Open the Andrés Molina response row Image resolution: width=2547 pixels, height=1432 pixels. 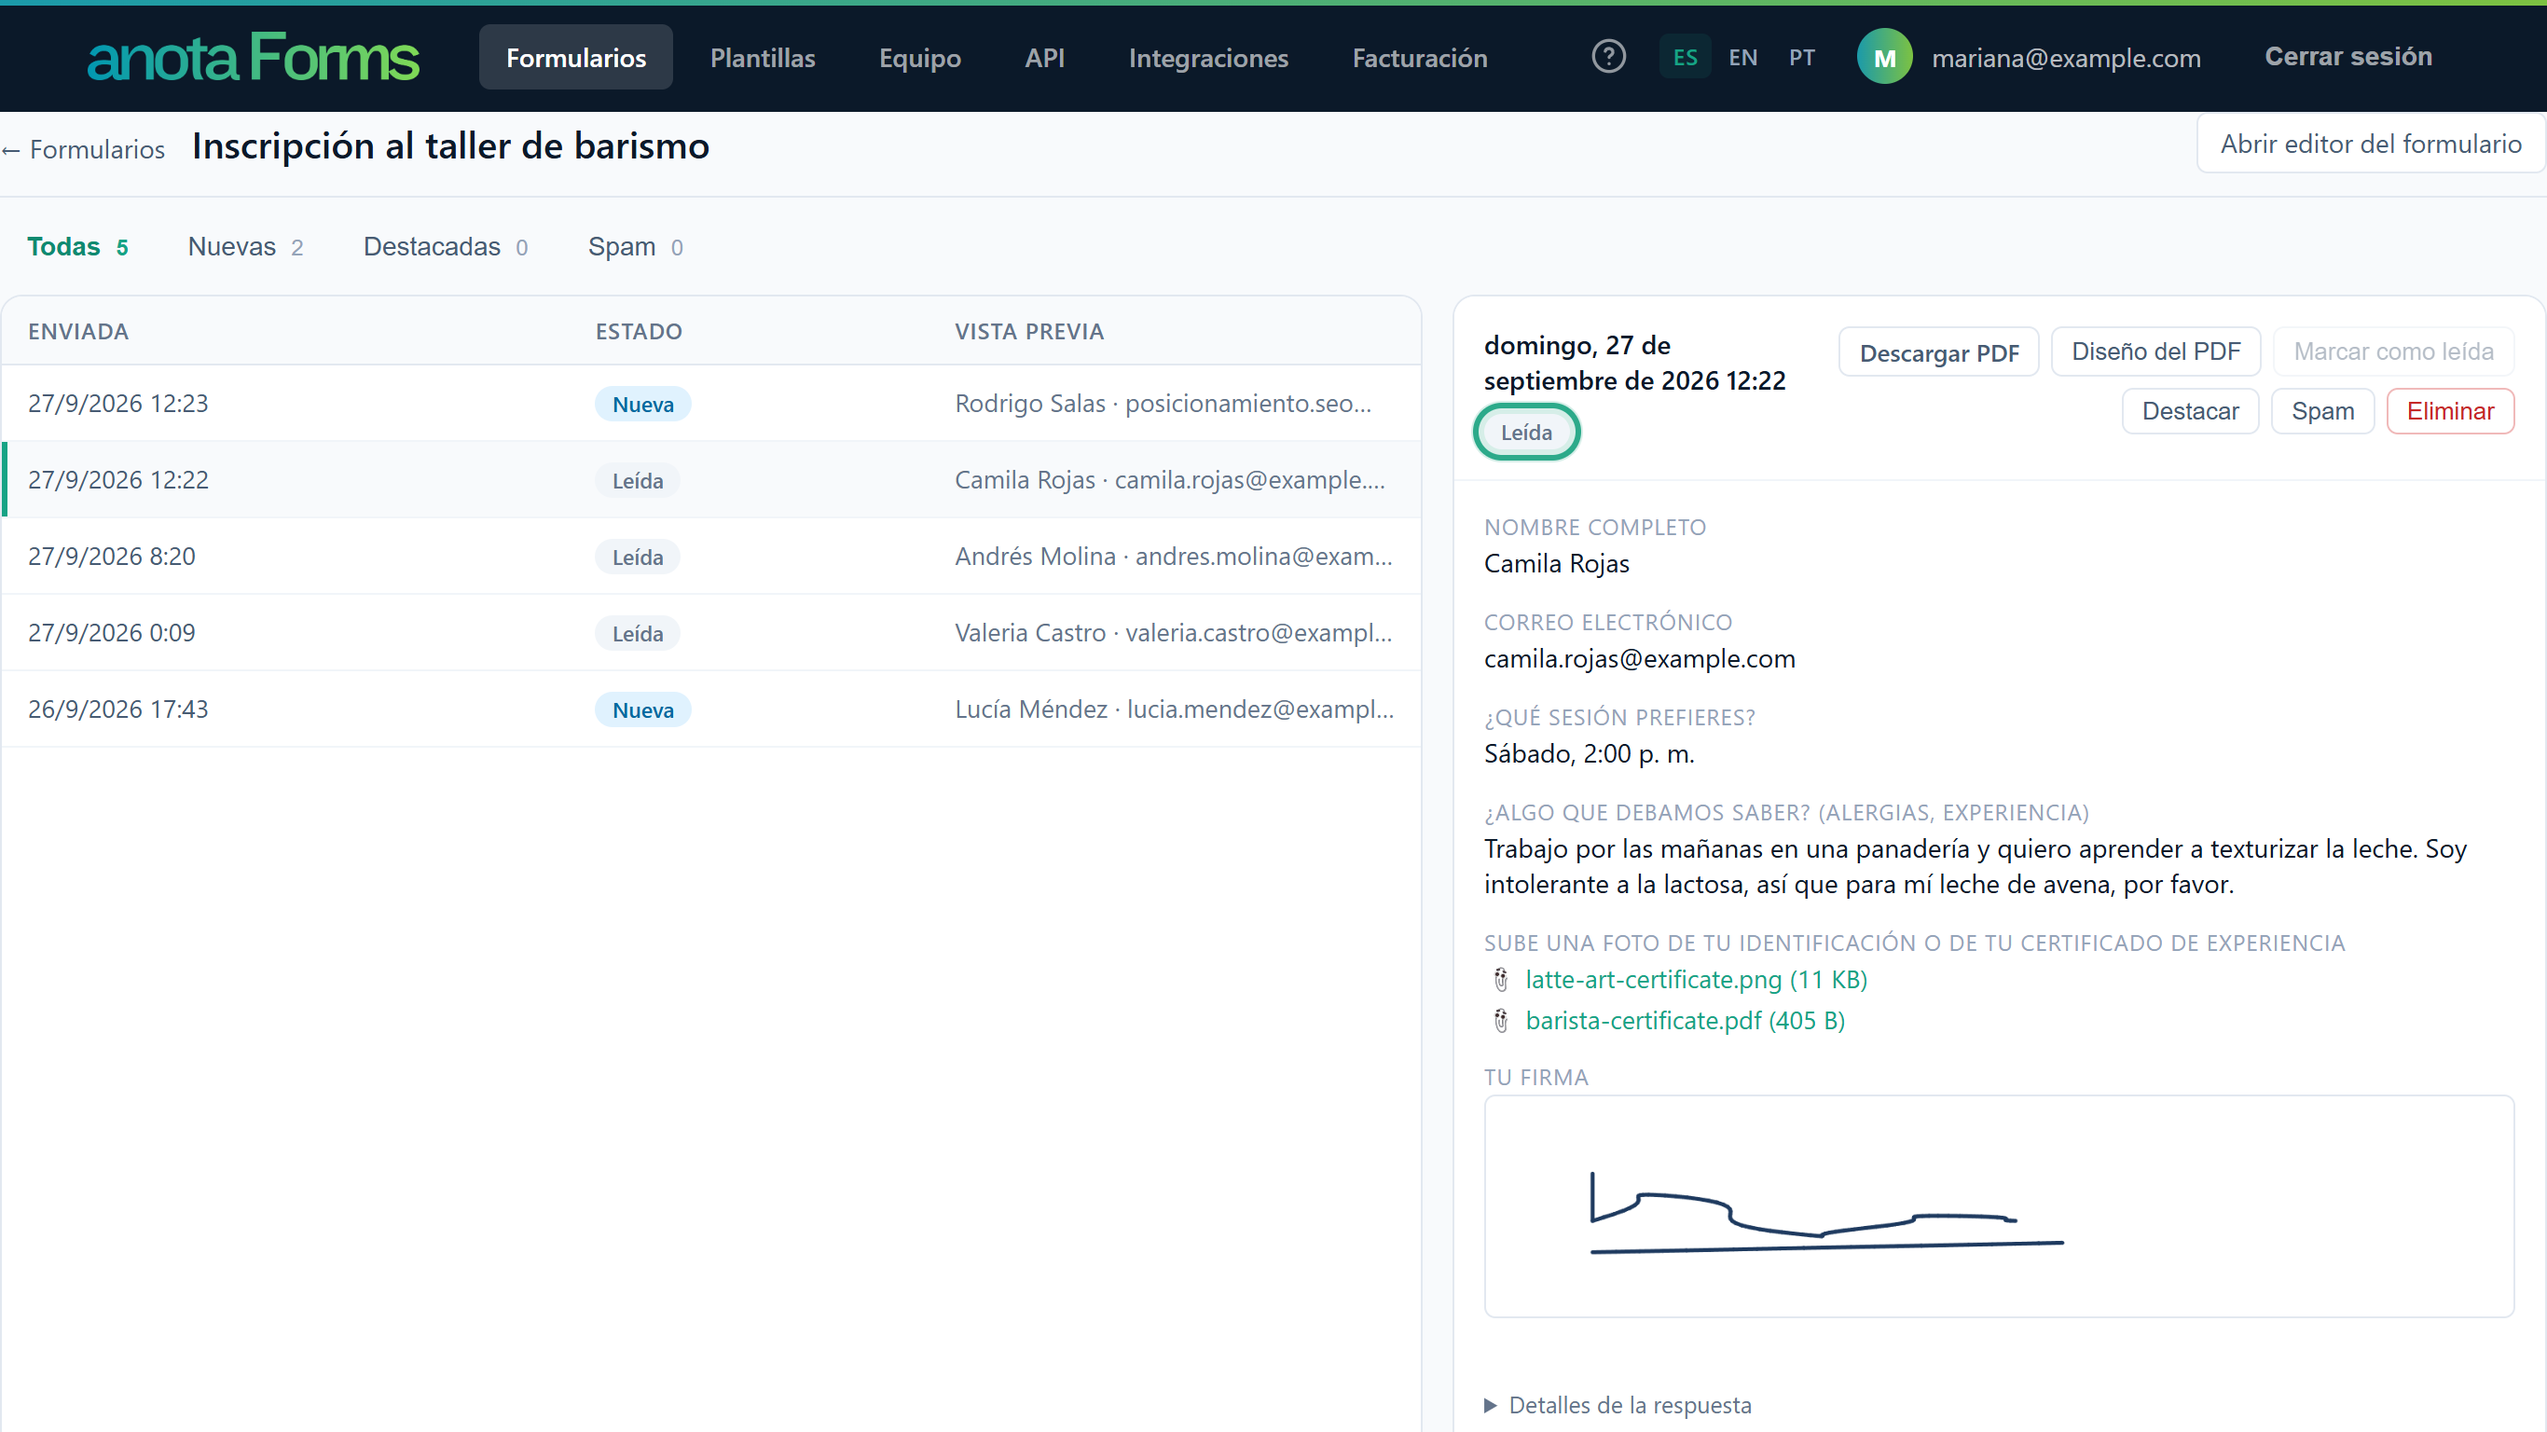click(x=711, y=556)
